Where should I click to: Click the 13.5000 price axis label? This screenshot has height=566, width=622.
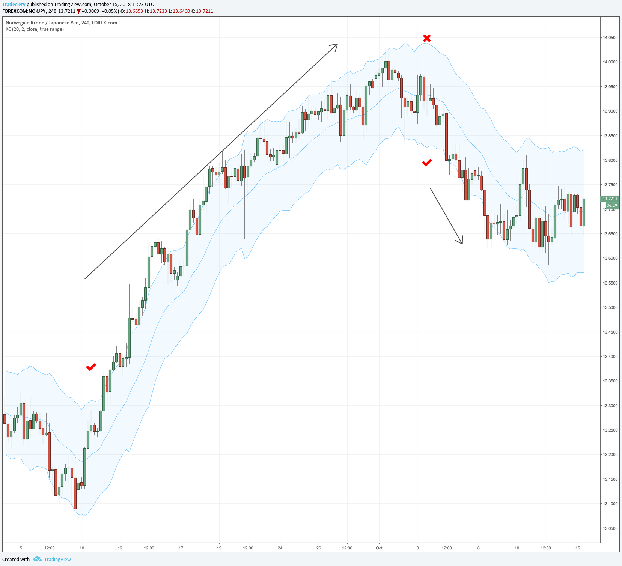click(x=610, y=307)
